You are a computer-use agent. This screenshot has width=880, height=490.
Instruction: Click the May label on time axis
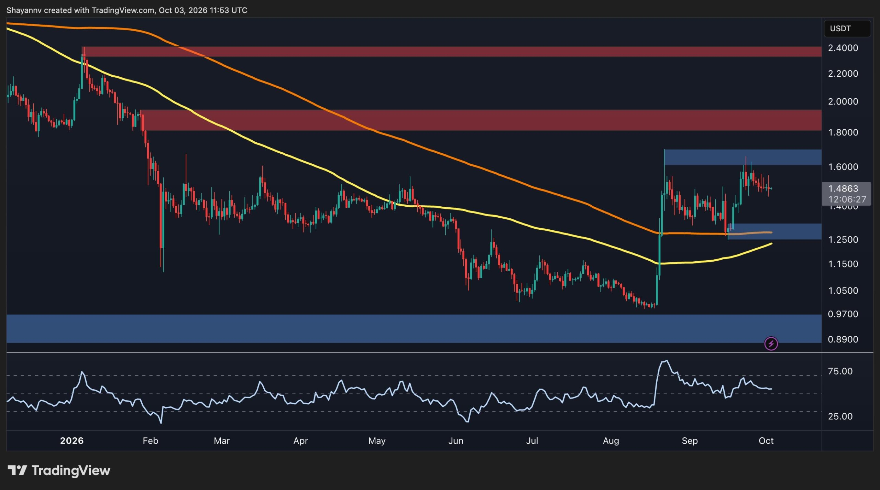pos(377,441)
